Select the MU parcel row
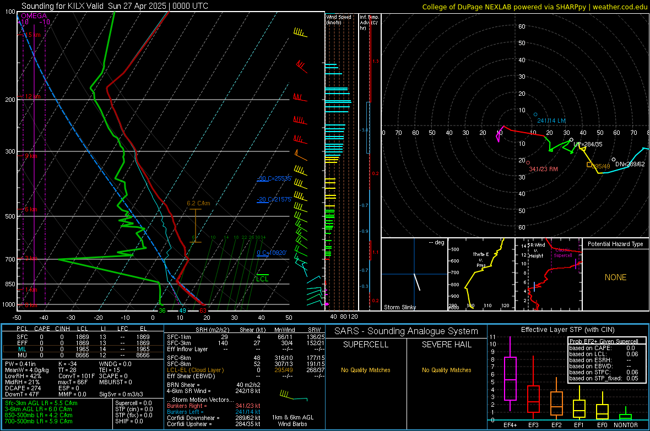Viewport: 650px width, 431px height. tap(83, 355)
